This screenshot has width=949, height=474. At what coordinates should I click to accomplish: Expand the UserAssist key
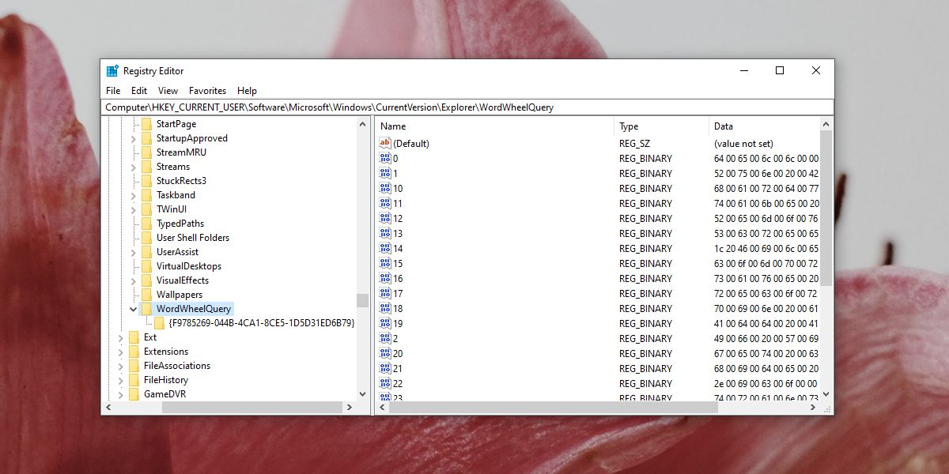[x=133, y=252]
